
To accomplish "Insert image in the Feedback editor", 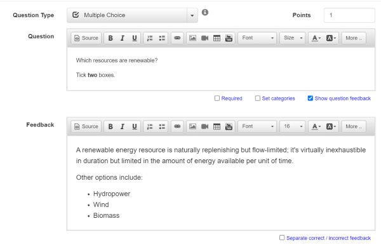I will (x=192, y=126).
